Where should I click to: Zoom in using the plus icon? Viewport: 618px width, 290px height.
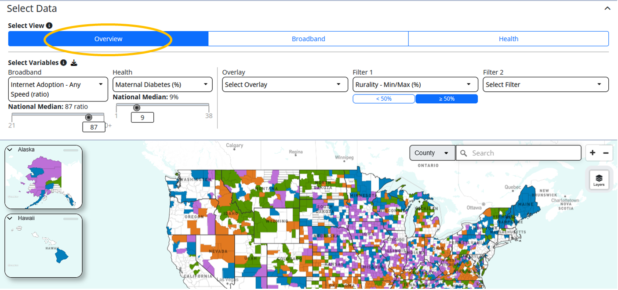(592, 152)
